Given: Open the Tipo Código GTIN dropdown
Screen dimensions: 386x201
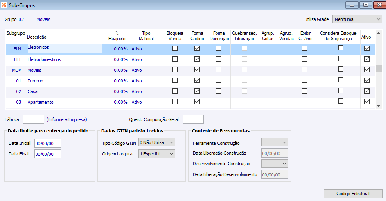Looking at the screenshot, I should (x=156, y=142).
